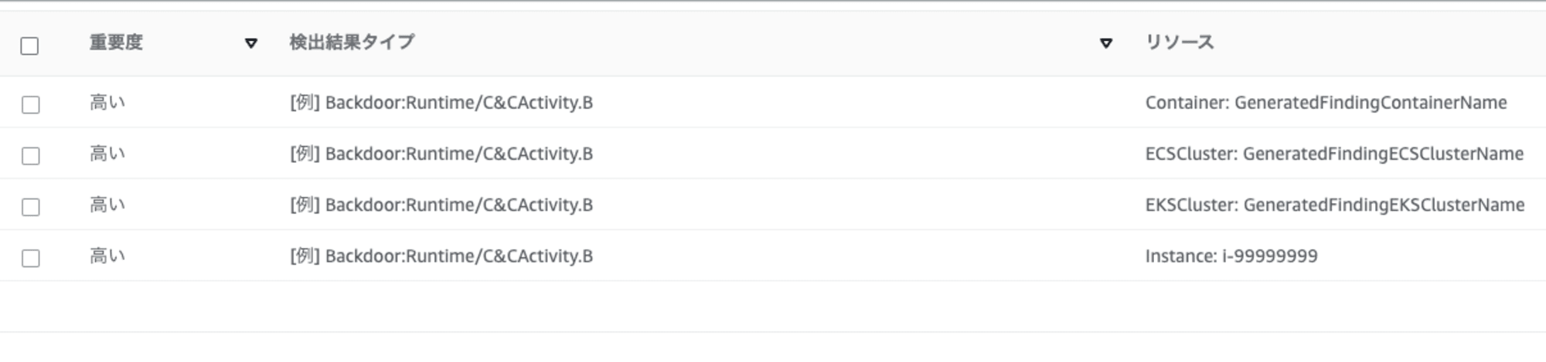Toggle the select-all checkbox in table header

pyautogui.click(x=29, y=46)
